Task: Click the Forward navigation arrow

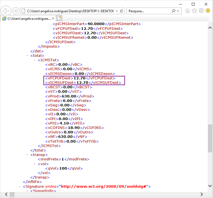Action: click(16, 11)
